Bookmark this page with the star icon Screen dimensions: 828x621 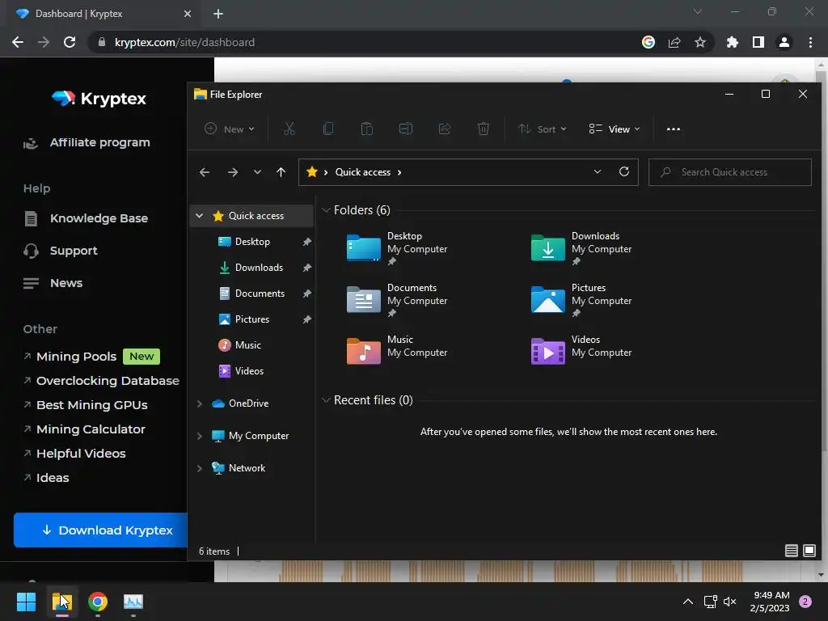[x=700, y=42]
